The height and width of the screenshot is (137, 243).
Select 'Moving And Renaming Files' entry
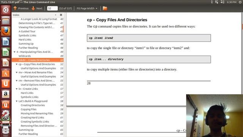pyautogui.click(x=37, y=113)
